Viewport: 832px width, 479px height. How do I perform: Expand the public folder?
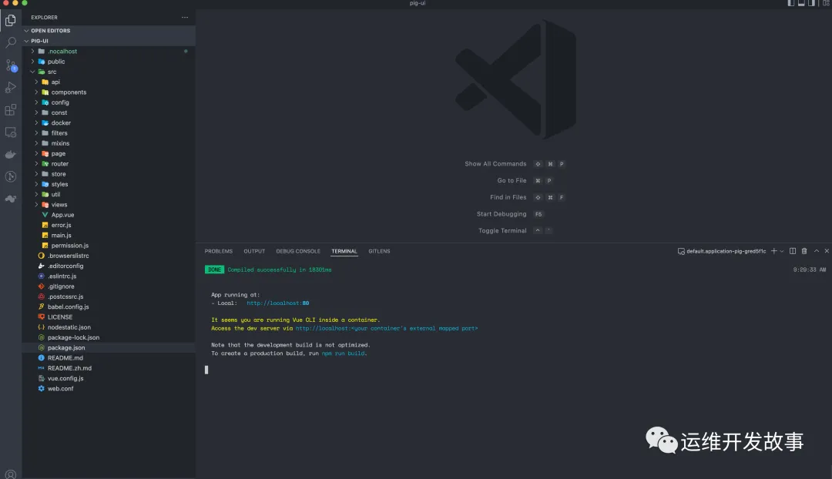pos(109,62)
